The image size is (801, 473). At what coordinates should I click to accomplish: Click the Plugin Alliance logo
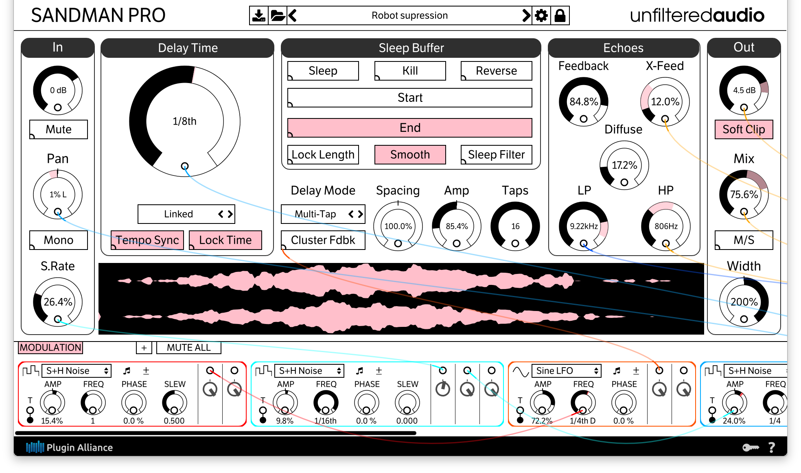pos(69,447)
